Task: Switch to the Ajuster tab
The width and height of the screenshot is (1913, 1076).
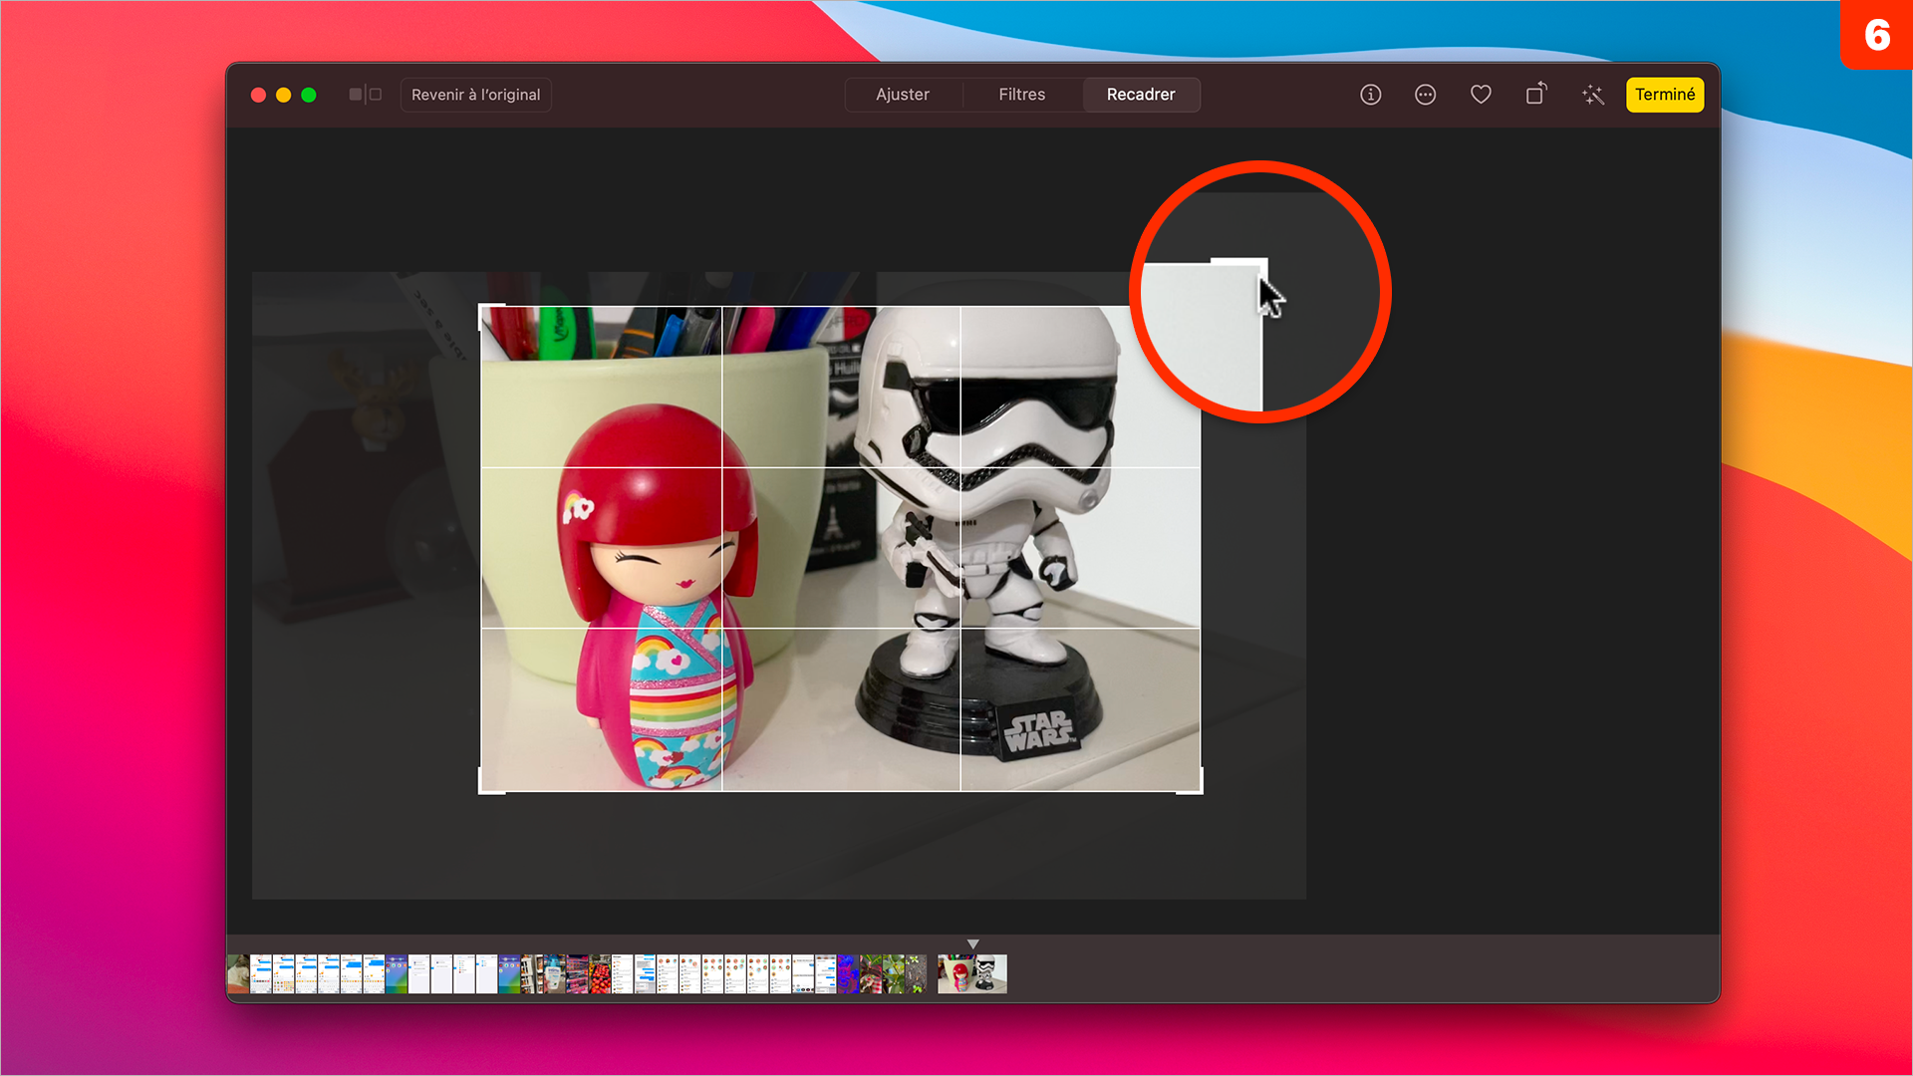Action: (x=903, y=95)
